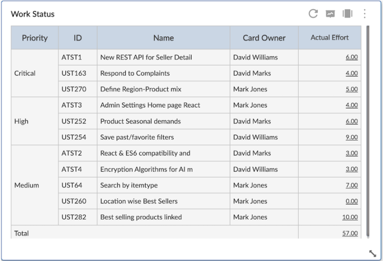The image size is (383, 261).
Task: Open effort value 9.00 for UST254
Action: click(x=352, y=137)
